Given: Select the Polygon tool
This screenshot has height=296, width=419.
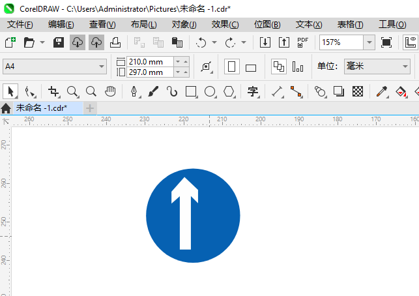Looking at the screenshot, I should pyautogui.click(x=229, y=92).
